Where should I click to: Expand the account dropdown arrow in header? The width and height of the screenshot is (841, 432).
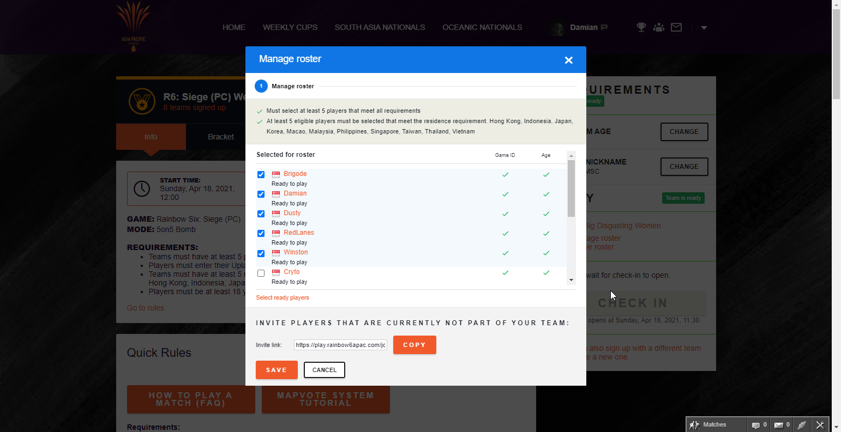click(704, 28)
